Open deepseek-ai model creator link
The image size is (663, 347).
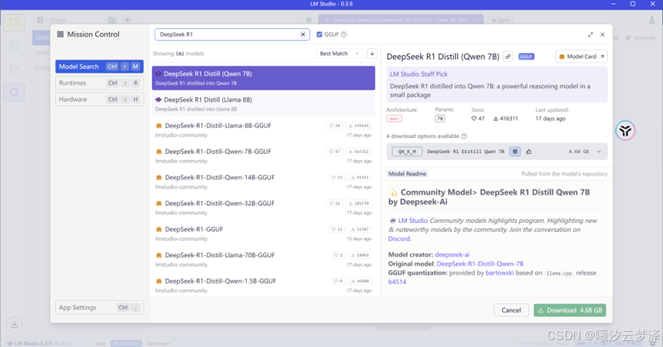[x=452, y=254]
